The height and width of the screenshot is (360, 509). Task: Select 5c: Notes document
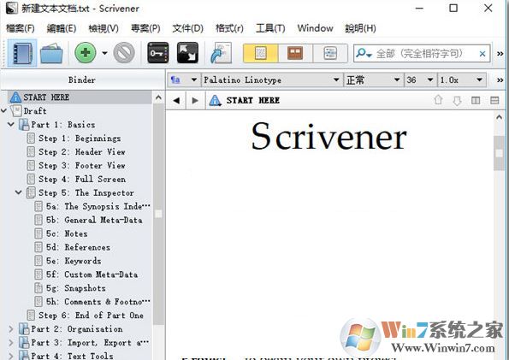(67, 233)
